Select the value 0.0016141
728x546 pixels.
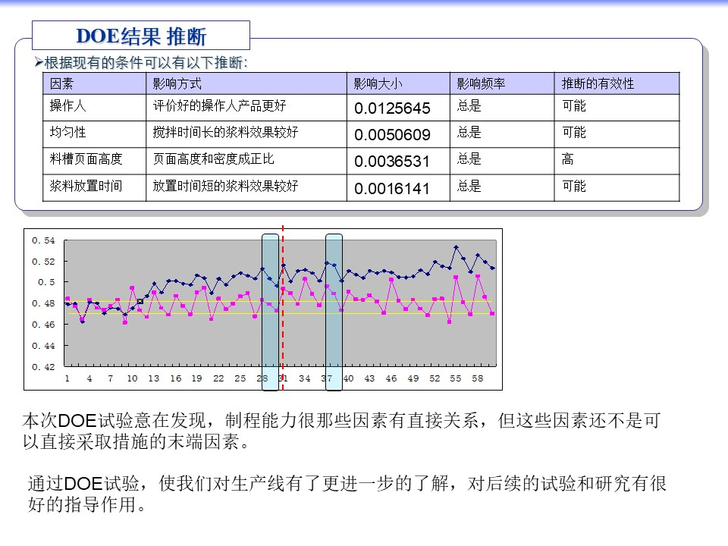[x=391, y=189]
